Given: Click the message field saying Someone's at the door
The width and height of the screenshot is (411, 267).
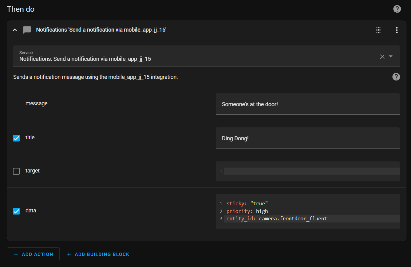Looking at the screenshot, I should (307, 104).
